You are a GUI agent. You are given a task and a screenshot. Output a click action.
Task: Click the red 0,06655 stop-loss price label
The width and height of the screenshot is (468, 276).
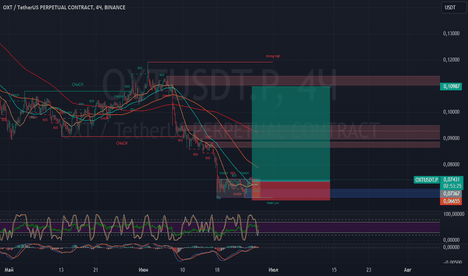(451, 201)
